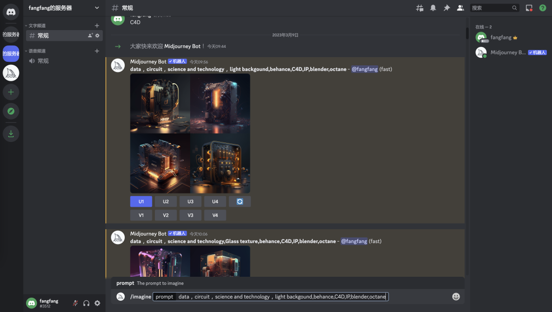
Task: Click @fangfang mention in 09:56 message
Action: [364, 69]
